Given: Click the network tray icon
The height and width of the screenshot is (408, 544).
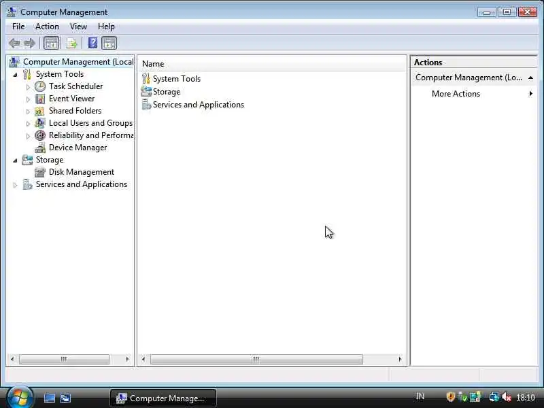Looking at the screenshot, I should pos(494,397).
